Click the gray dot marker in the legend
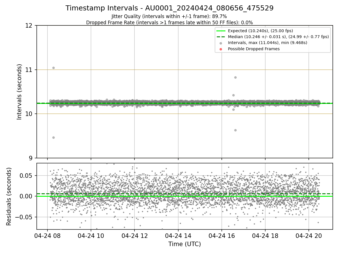The height and width of the screenshot is (254, 339). [221, 43]
